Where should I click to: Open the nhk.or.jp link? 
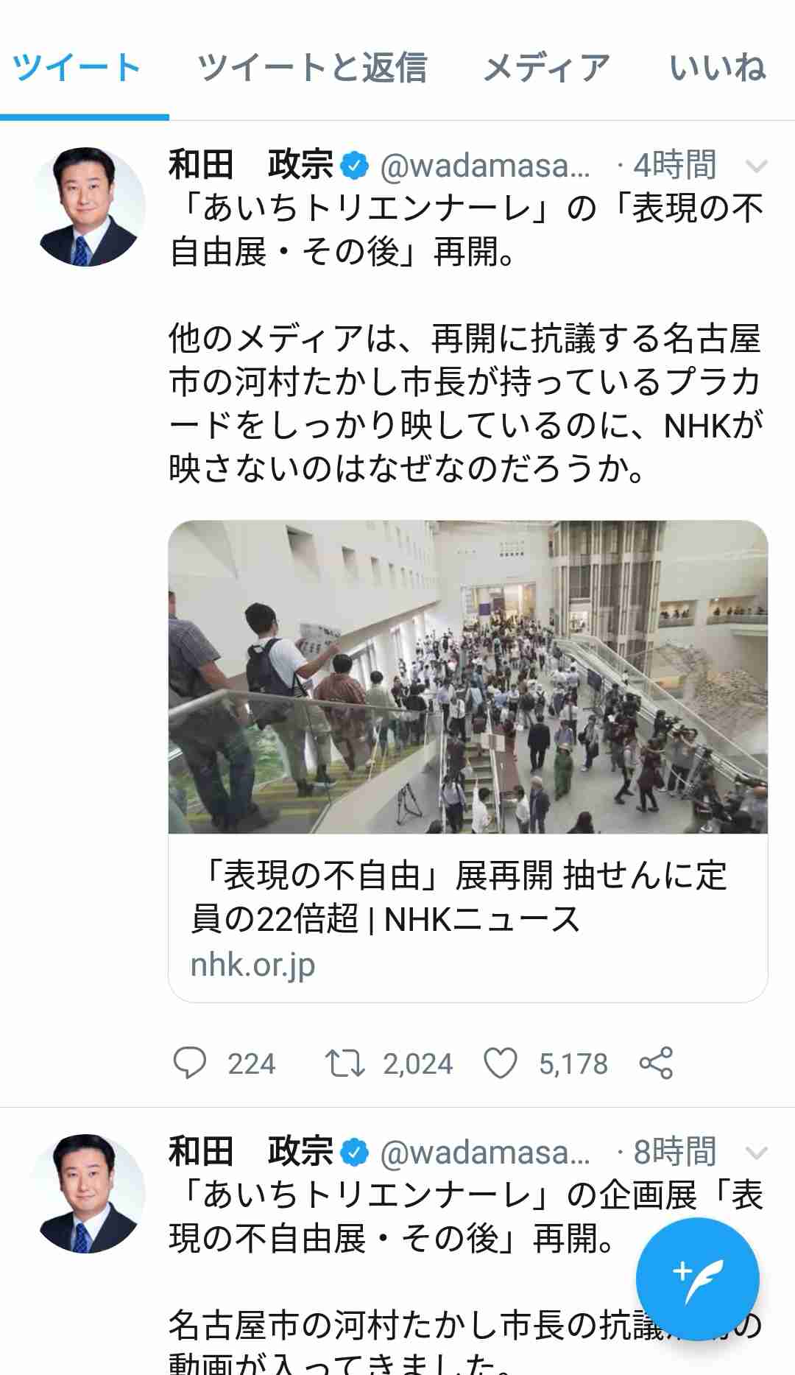(252, 964)
